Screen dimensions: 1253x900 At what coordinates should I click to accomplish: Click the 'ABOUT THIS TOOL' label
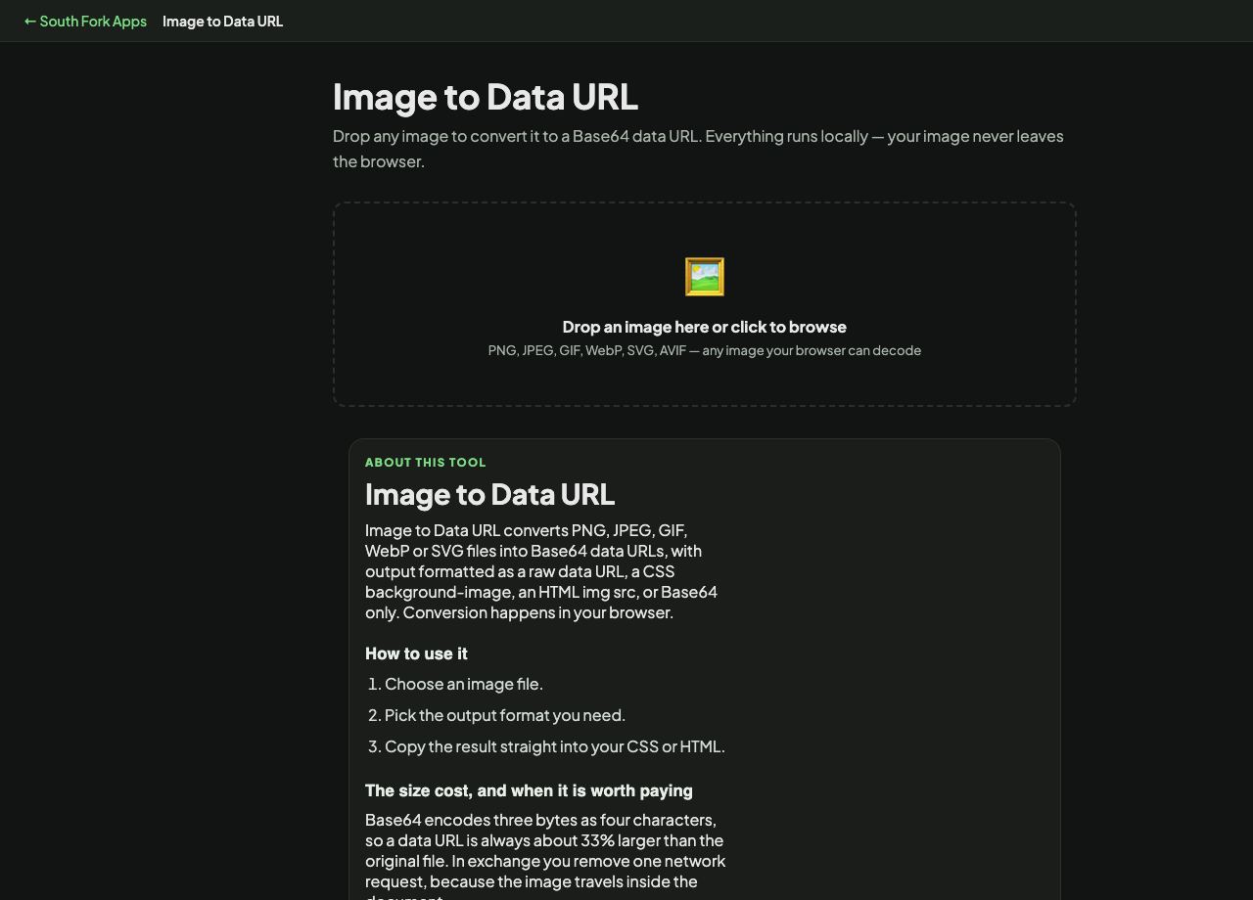(x=426, y=462)
